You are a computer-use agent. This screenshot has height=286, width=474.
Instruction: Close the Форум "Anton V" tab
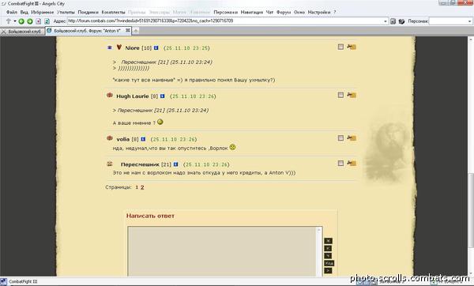[128, 31]
